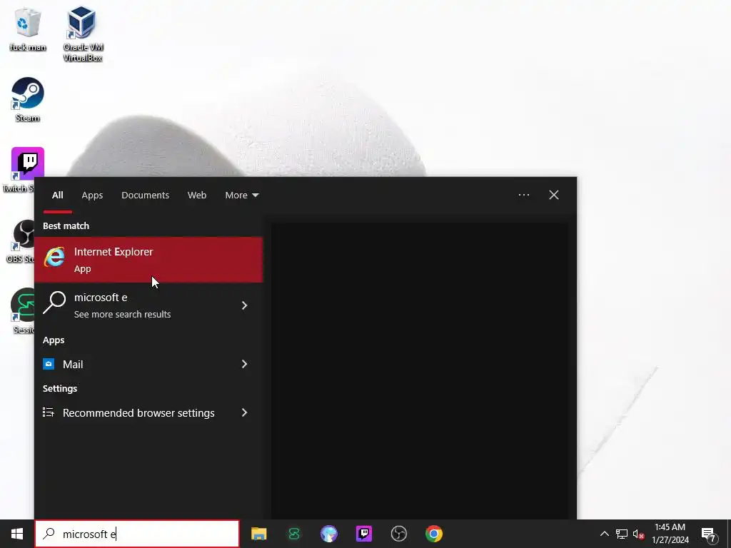
Task: Click the Mail result label
Action: click(x=73, y=365)
